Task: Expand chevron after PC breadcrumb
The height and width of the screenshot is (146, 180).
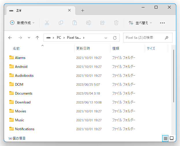Action: coord(64,38)
